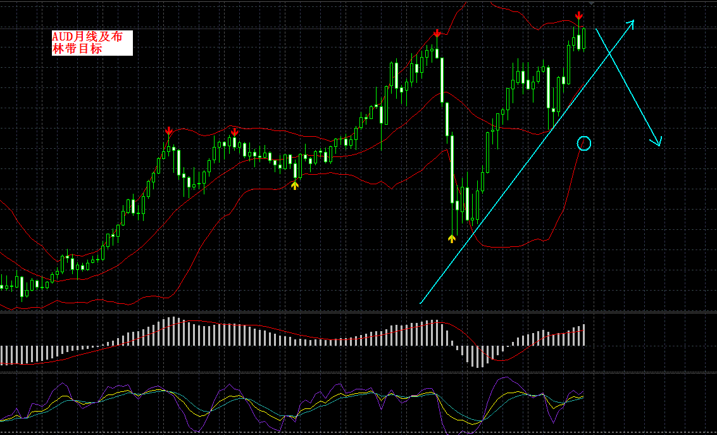Image resolution: width=717 pixels, height=435 pixels.
Task: Click the cyan circle target marker
Action: click(x=584, y=144)
